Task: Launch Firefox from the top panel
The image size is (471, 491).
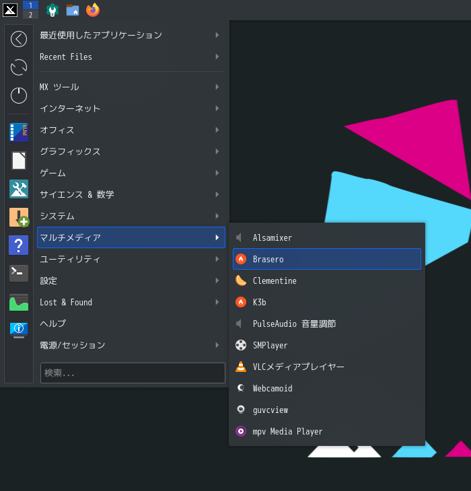Action: coord(93,10)
